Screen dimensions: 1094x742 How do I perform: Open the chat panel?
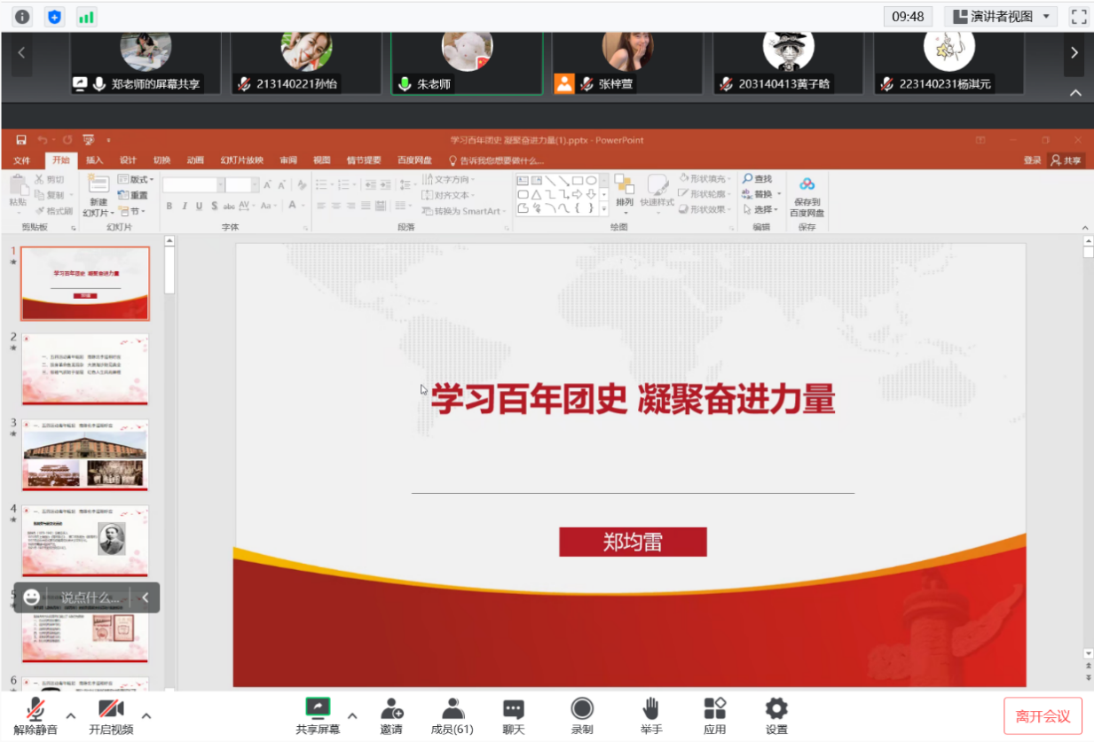coord(513,715)
